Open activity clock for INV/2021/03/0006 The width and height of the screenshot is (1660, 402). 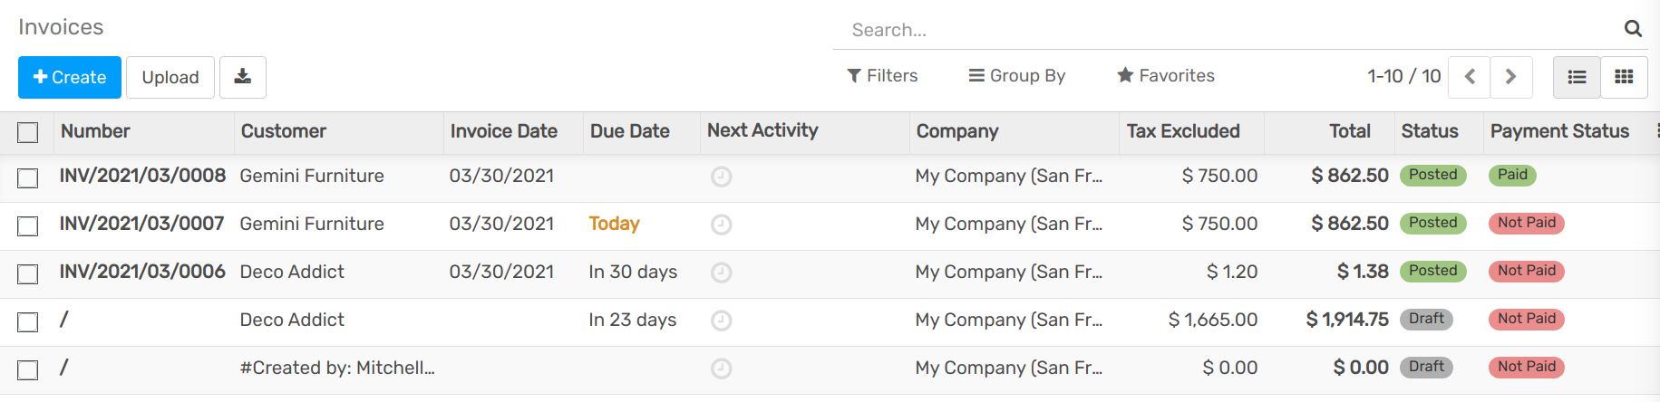point(721,273)
